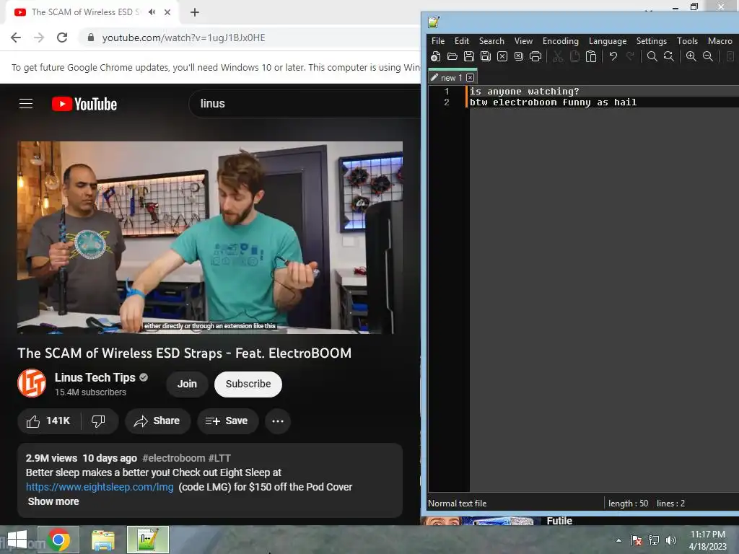Click the Linus Tech Tips channel name
This screenshot has width=739, height=554.
95,377
